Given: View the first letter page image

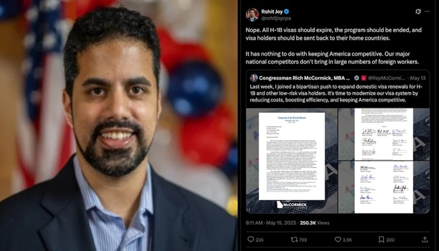Looking at the screenshot, I should point(292,161).
